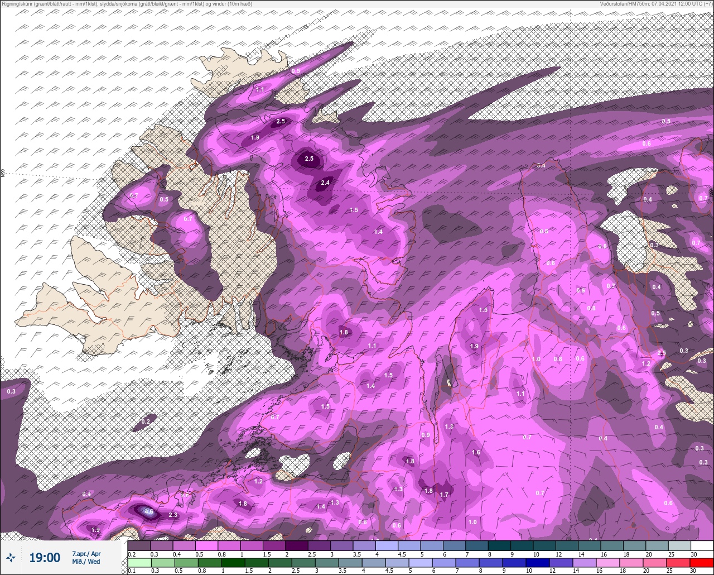Click the dark teal snow swatch between 8 and 9
This screenshot has height=575, width=714.
[499, 545]
